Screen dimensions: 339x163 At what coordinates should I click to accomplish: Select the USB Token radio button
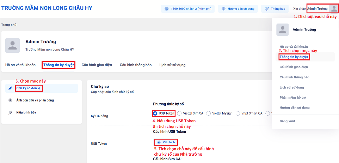pyautogui.click(x=155, y=113)
